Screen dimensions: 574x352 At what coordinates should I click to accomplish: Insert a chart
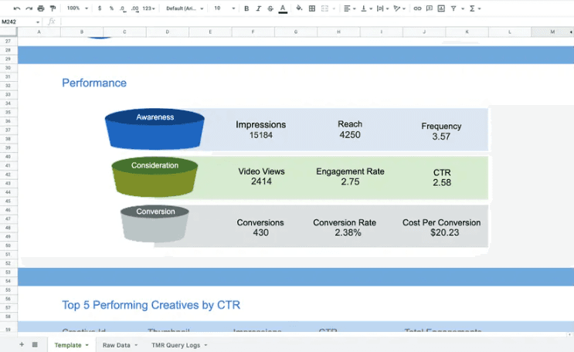point(441,8)
